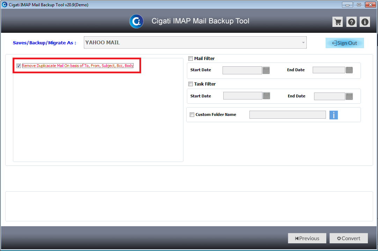
Task: Open the help question mark icon
Action: tap(351, 22)
